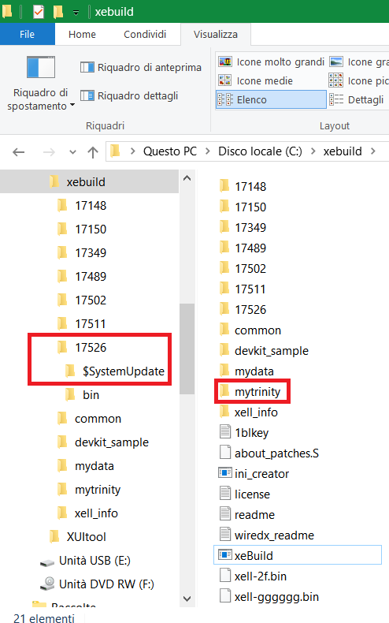
Task: Select mytrinity folder in file list
Action: [x=250, y=392]
